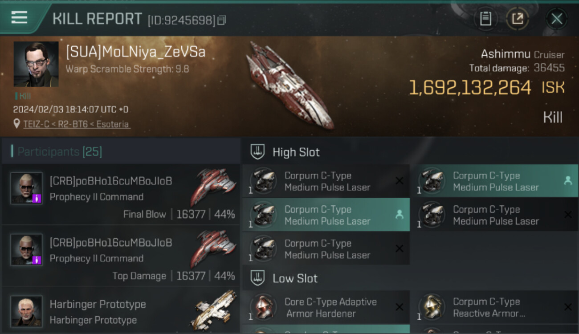
Task: Toggle the person icon on highlighted right laser
Action: (x=567, y=181)
